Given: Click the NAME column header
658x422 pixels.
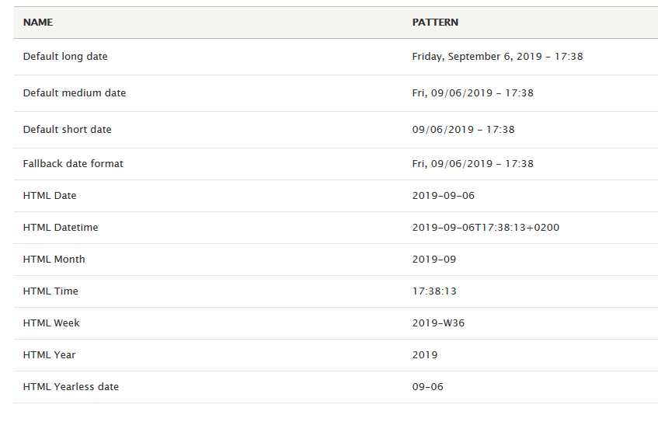Looking at the screenshot, I should click(38, 23).
